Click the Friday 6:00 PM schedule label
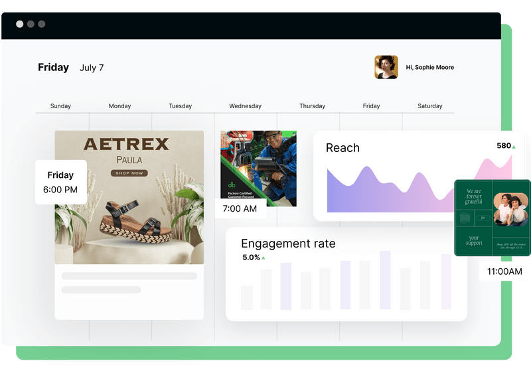Image resolution: width=531 pixels, height=365 pixels. click(x=61, y=183)
